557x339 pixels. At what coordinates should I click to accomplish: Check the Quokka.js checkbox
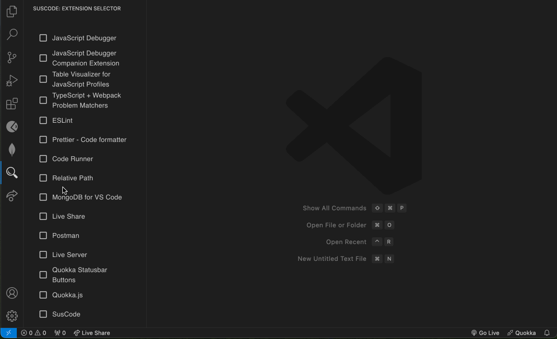click(43, 295)
